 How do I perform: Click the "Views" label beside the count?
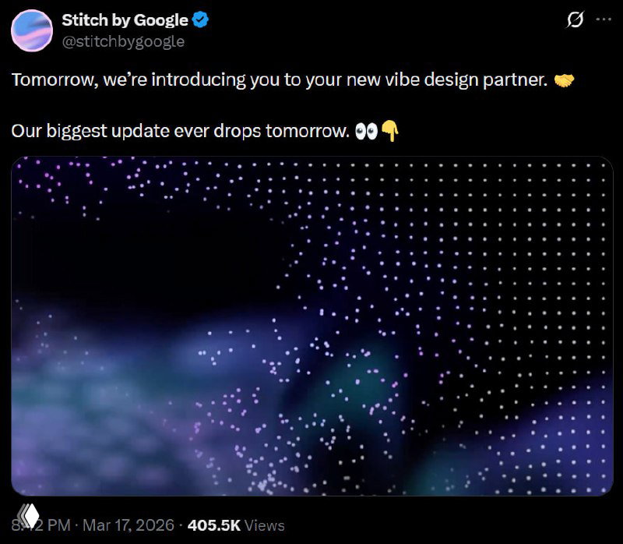pyautogui.click(x=264, y=525)
